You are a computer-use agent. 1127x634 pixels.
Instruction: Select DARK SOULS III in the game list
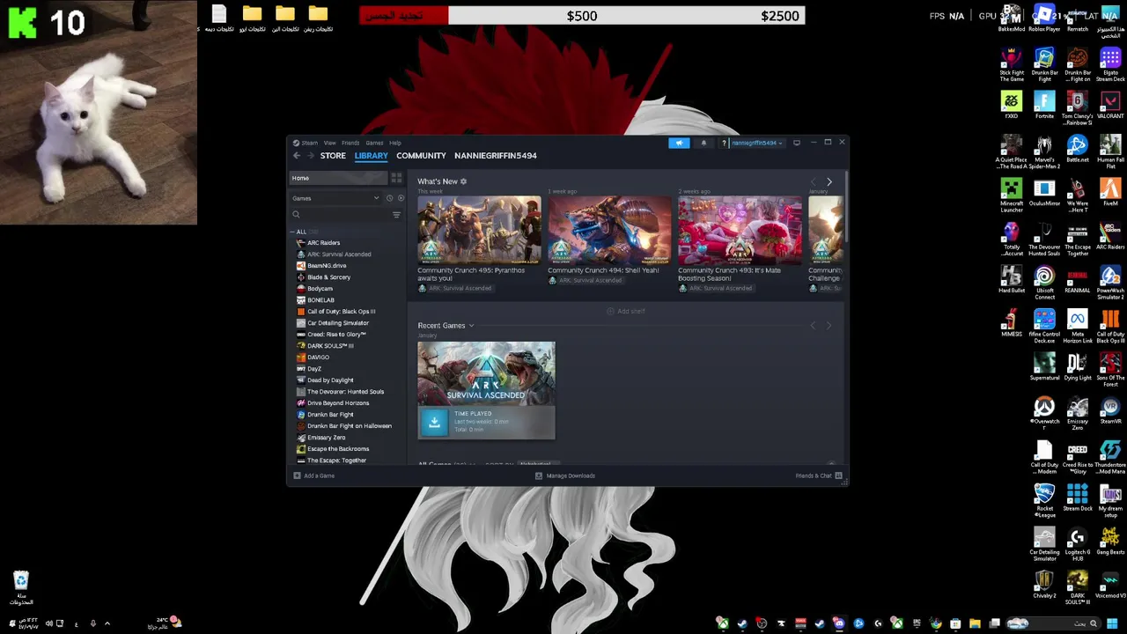pyautogui.click(x=330, y=346)
